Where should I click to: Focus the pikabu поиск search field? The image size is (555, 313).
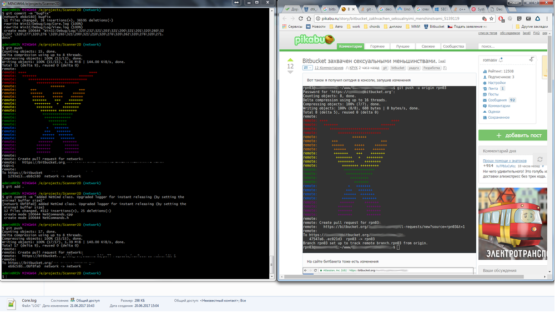512,47
